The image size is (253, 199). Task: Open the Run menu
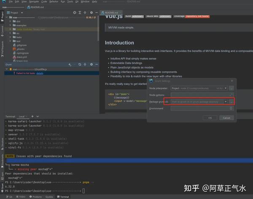coord(63,2)
